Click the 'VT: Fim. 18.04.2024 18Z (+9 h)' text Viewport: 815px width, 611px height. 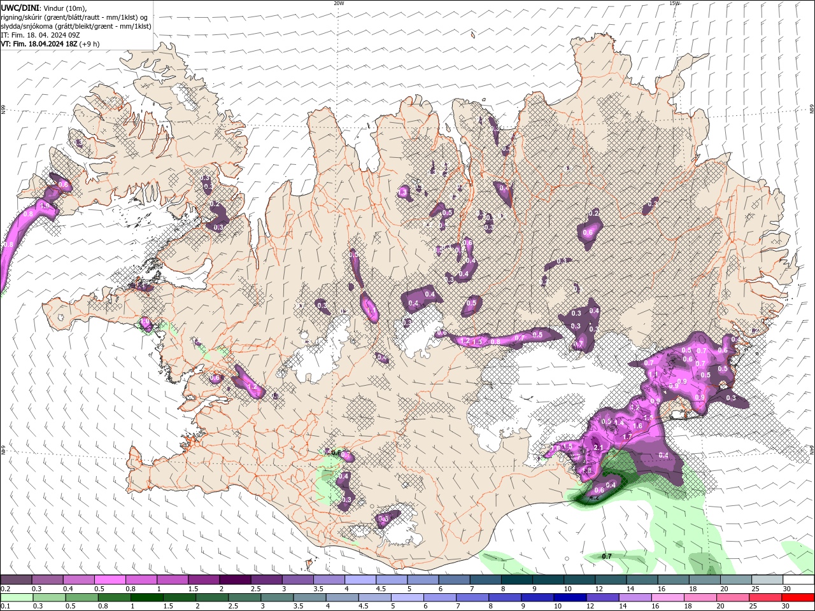[x=49, y=44]
